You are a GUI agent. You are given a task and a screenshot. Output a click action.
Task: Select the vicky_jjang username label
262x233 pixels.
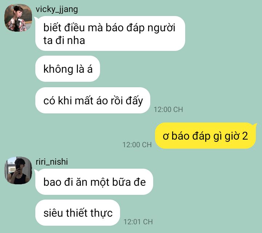57,9
